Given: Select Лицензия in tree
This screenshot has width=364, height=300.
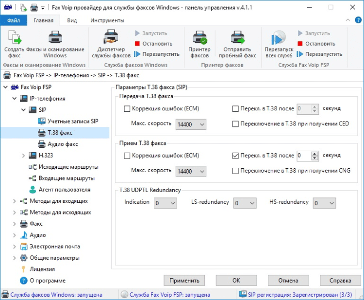Looking at the screenshot, I should point(37,269).
